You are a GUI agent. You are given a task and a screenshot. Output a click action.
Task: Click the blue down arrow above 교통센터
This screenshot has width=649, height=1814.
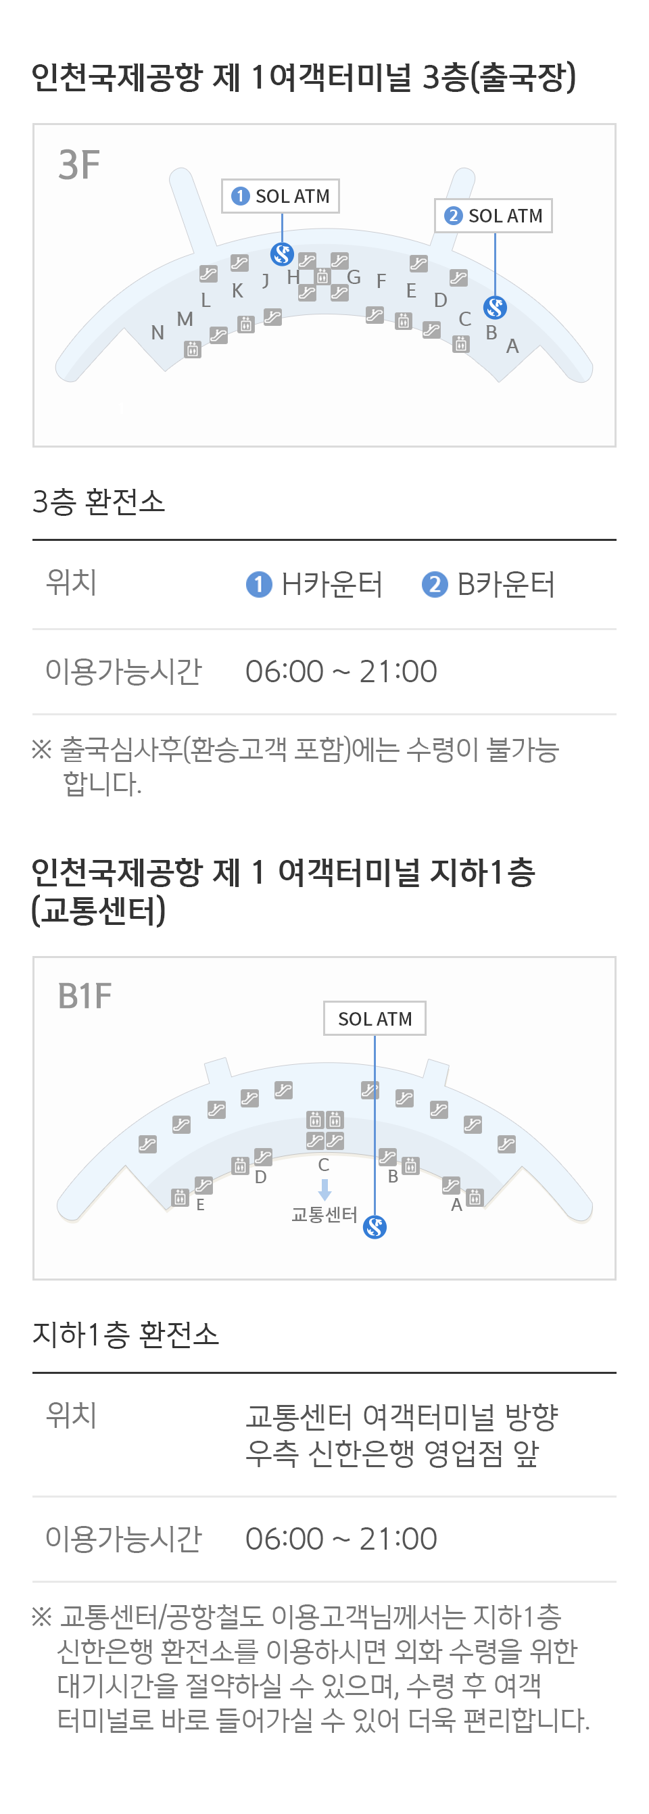(x=324, y=1189)
